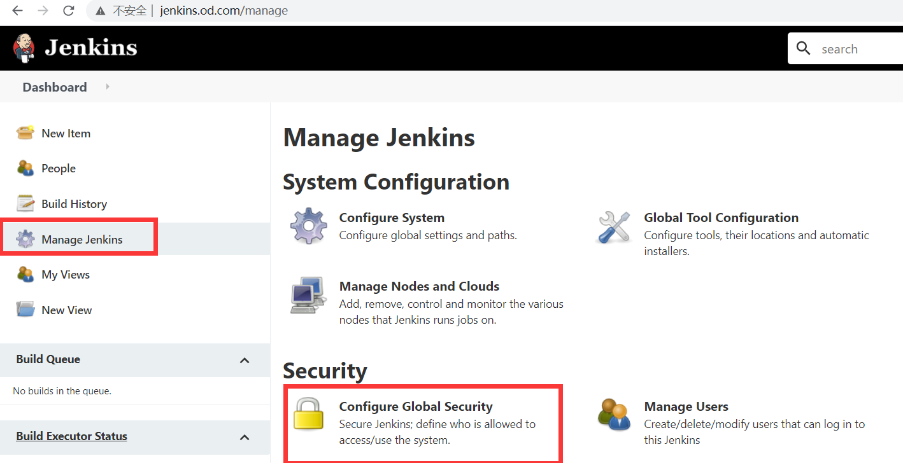
Task: Open the New Item link
Action: (66, 134)
